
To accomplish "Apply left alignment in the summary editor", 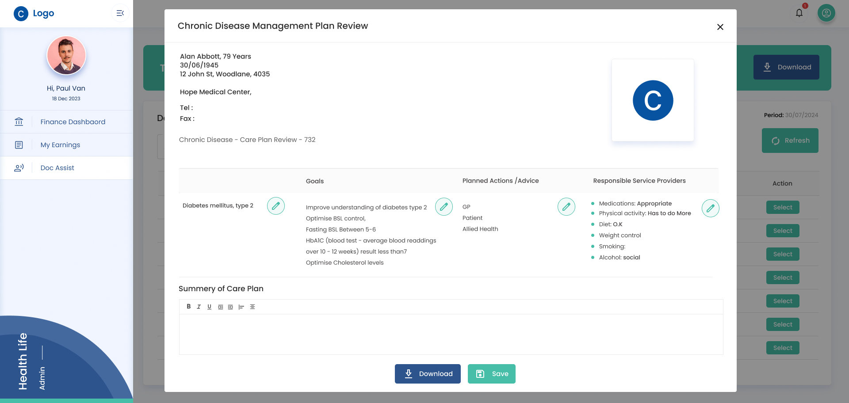I will [241, 307].
